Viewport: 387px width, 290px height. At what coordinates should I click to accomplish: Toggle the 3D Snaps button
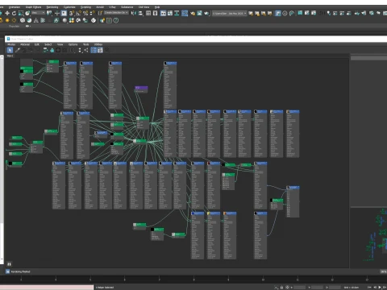72,13
